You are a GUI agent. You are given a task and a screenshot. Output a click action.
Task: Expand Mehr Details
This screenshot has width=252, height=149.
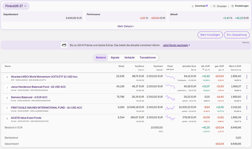[x=125, y=26]
